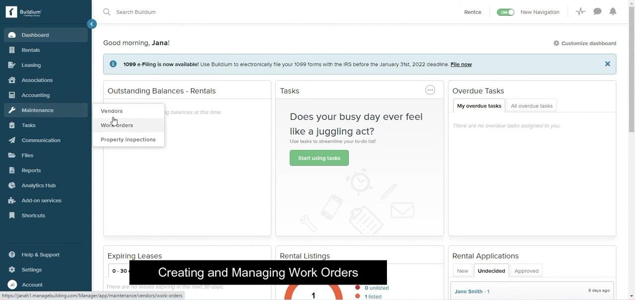The image size is (635, 300).
Task: Open Jane Smith - 1 application
Action: pyautogui.click(x=472, y=292)
